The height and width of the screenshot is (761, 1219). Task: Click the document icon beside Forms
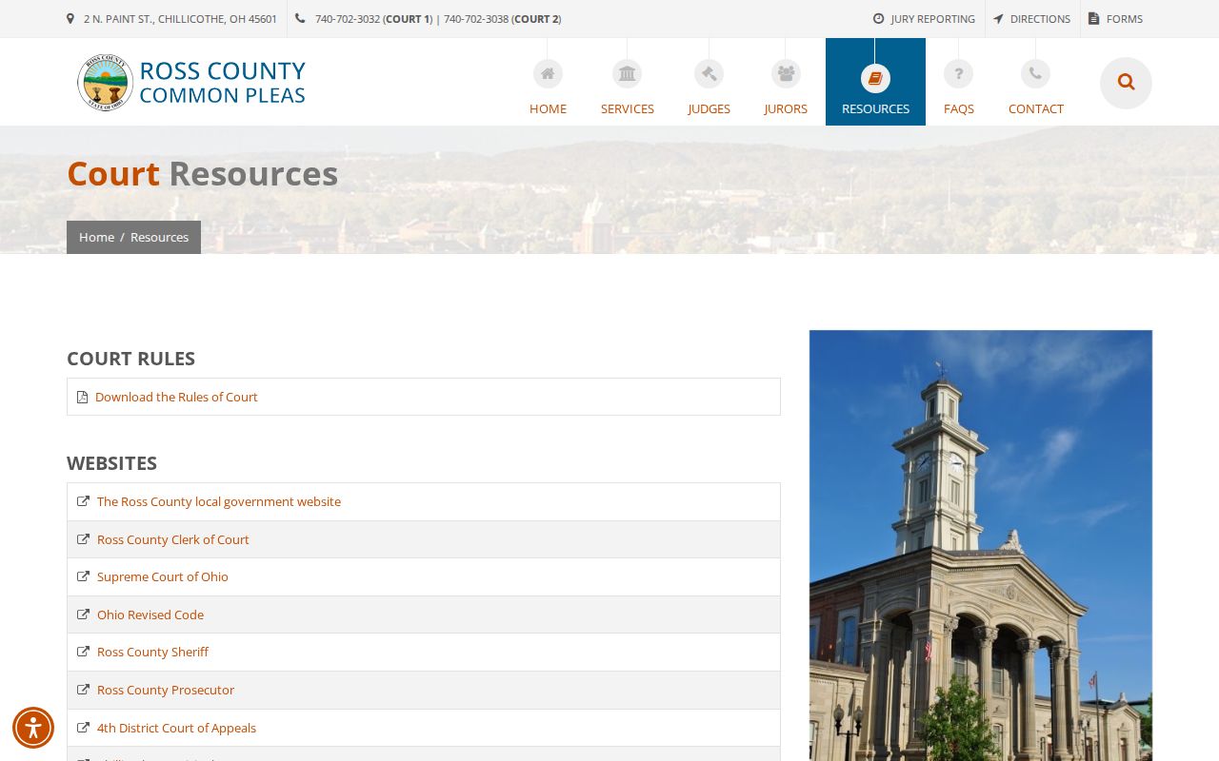pyautogui.click(x=1093, y=19)
